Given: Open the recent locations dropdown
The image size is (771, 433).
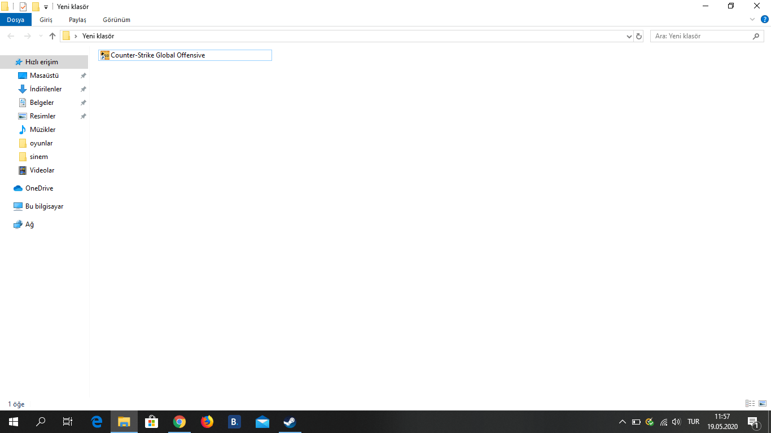Looking at the screenshot, I should tap(41, 36).
